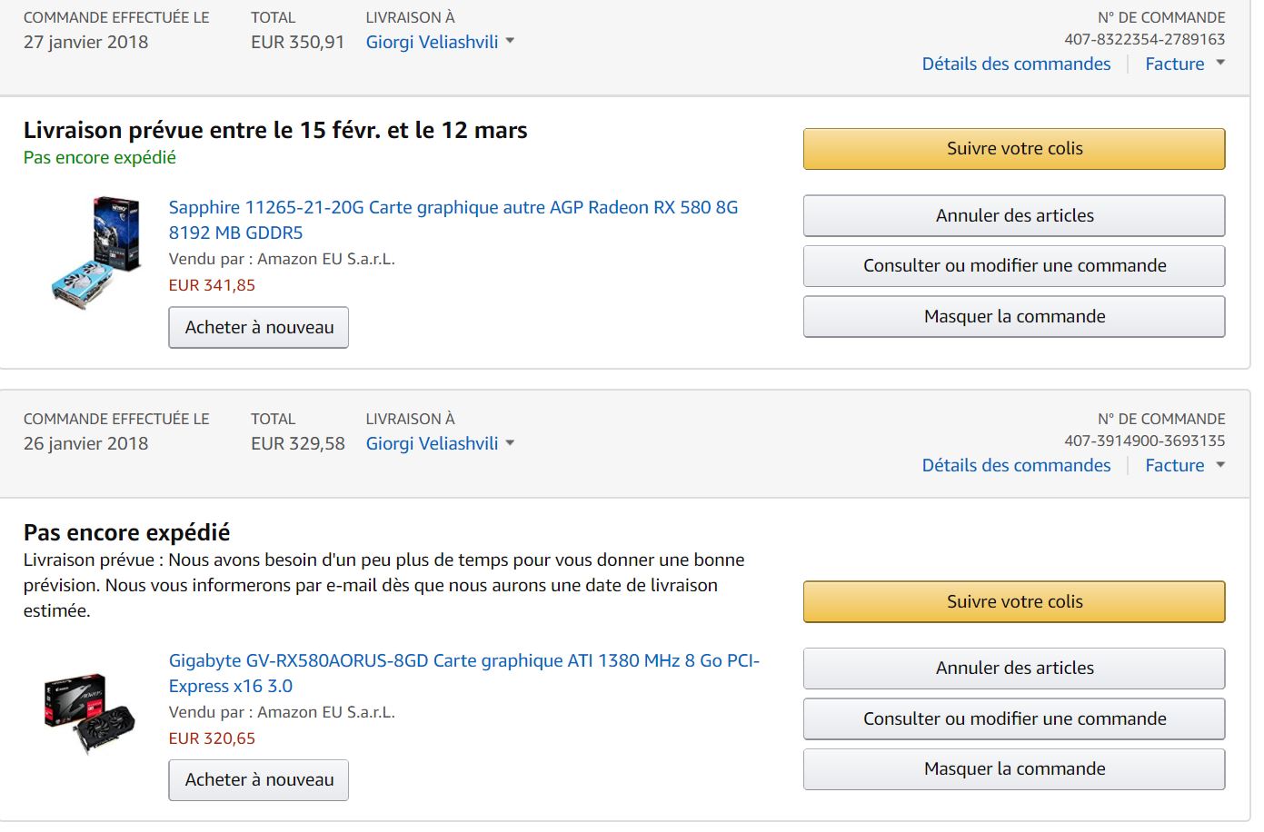Expand delivery address dropdown for 26 janvier order
Screen dimensions: 1264x832
510,442
